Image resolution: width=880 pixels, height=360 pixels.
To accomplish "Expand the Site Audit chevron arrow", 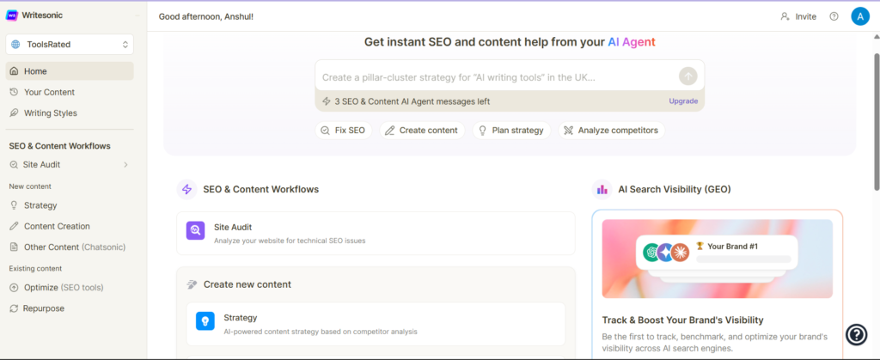I will tap(125, 164).
